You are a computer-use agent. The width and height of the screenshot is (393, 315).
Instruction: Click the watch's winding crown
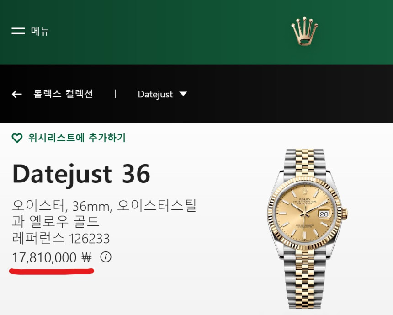[345, 214]
